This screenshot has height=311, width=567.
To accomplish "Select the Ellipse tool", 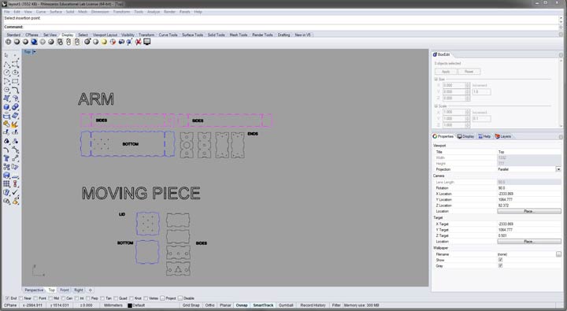I will click(x=15, y=72).
